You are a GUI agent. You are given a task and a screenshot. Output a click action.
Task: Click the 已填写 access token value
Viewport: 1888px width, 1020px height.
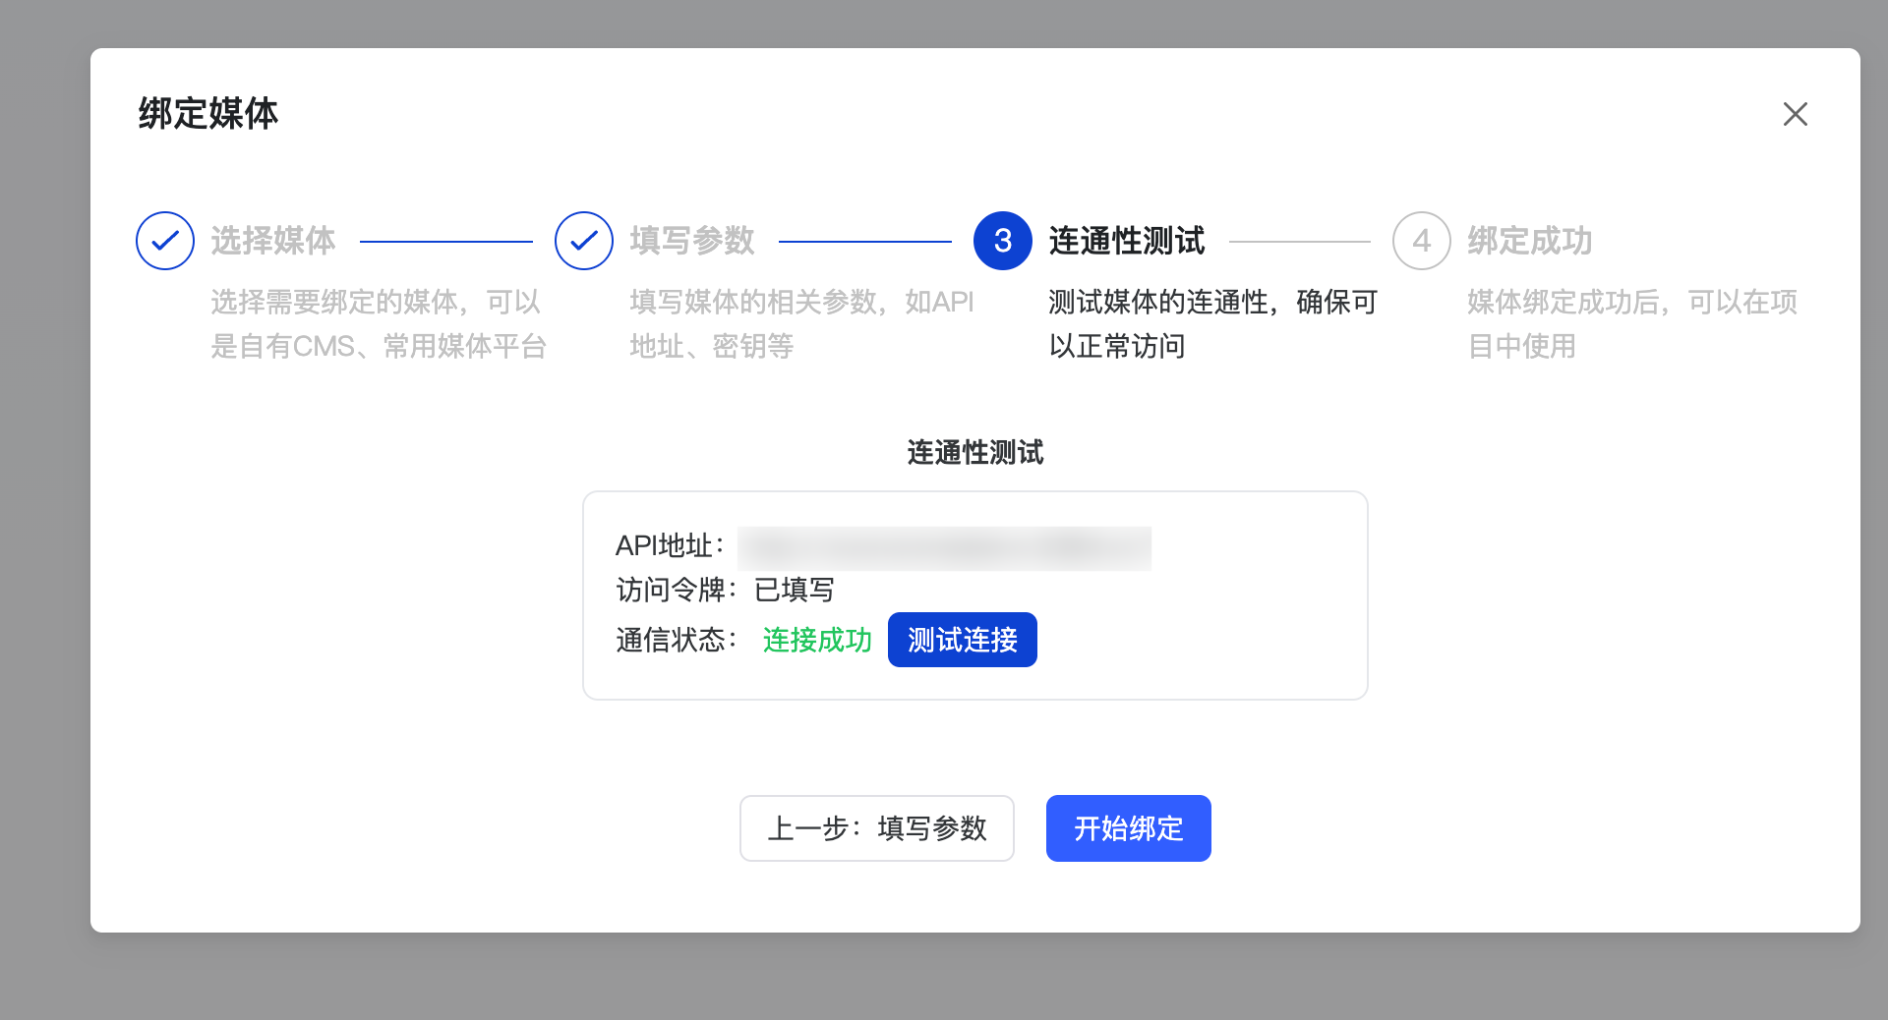(795, 590)
